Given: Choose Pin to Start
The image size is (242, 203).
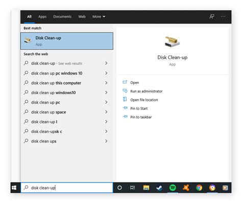Looking at the screenshot, I should click(x=139, y=108).
